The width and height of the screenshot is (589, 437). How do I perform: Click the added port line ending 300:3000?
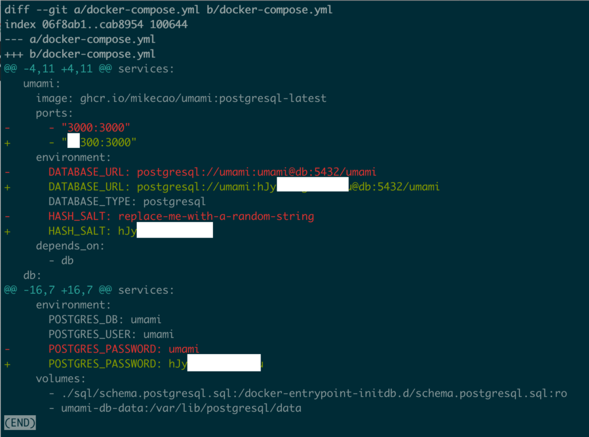(x=70, y=142)
